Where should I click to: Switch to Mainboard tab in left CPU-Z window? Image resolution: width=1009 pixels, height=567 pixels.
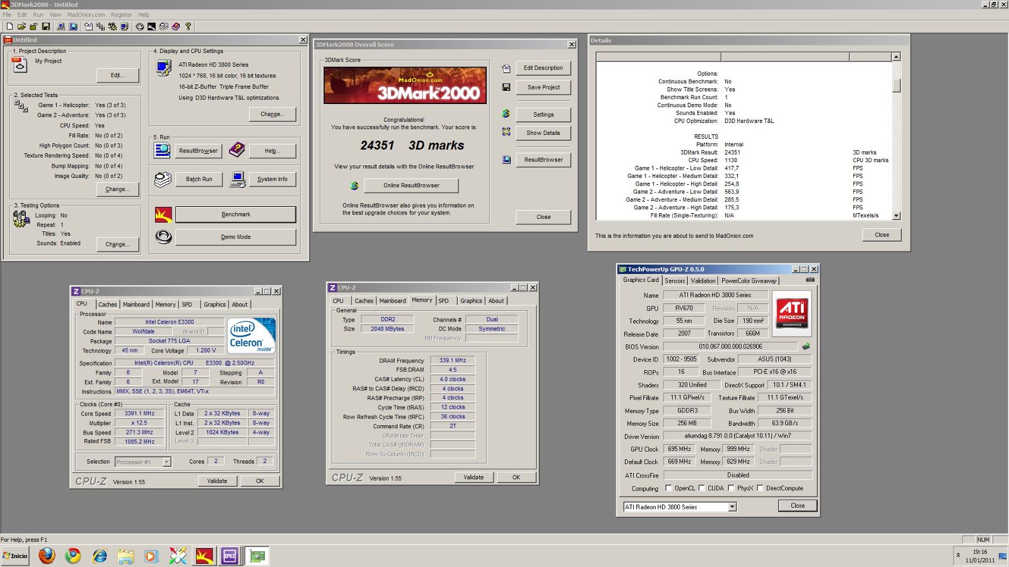click(136, 304)
